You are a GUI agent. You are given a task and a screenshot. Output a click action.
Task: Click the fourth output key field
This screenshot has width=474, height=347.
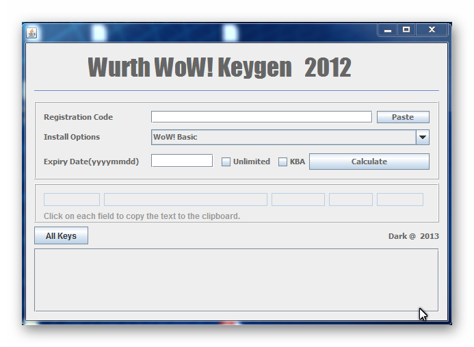point(351,200)
